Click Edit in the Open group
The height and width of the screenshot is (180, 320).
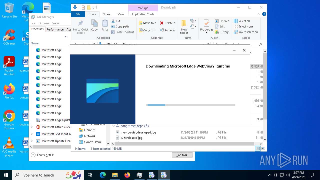(x=219, y=26)
